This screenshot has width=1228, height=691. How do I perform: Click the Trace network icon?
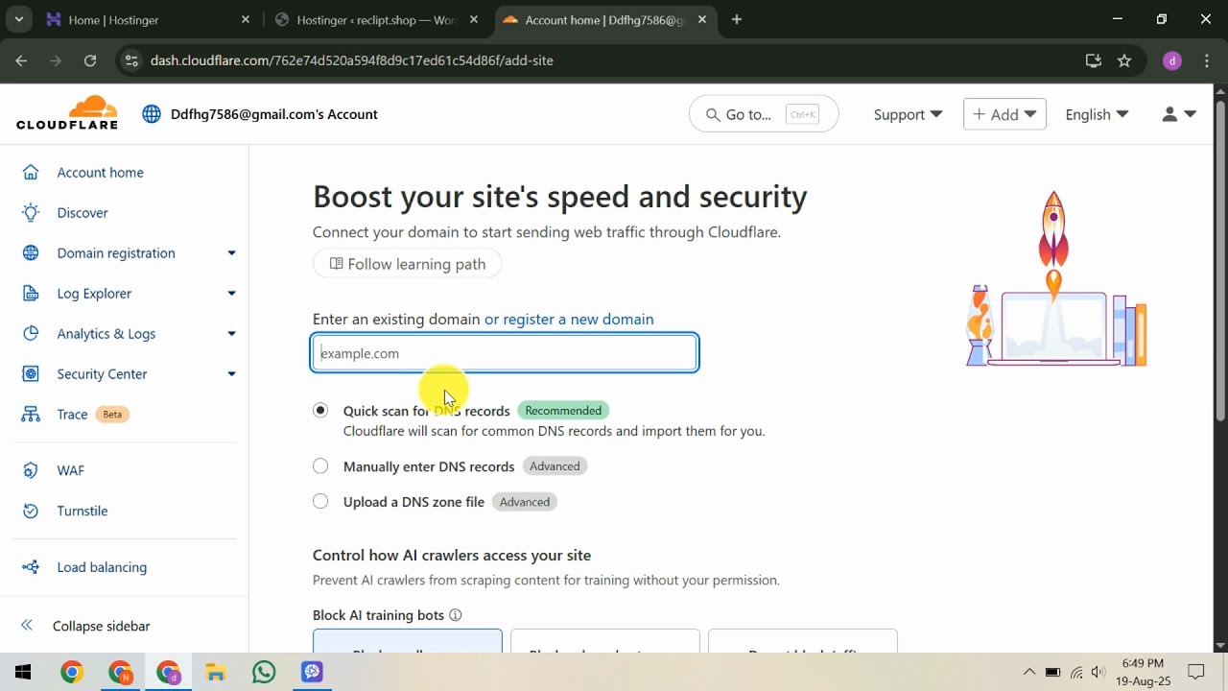click(x=31, y=415)
